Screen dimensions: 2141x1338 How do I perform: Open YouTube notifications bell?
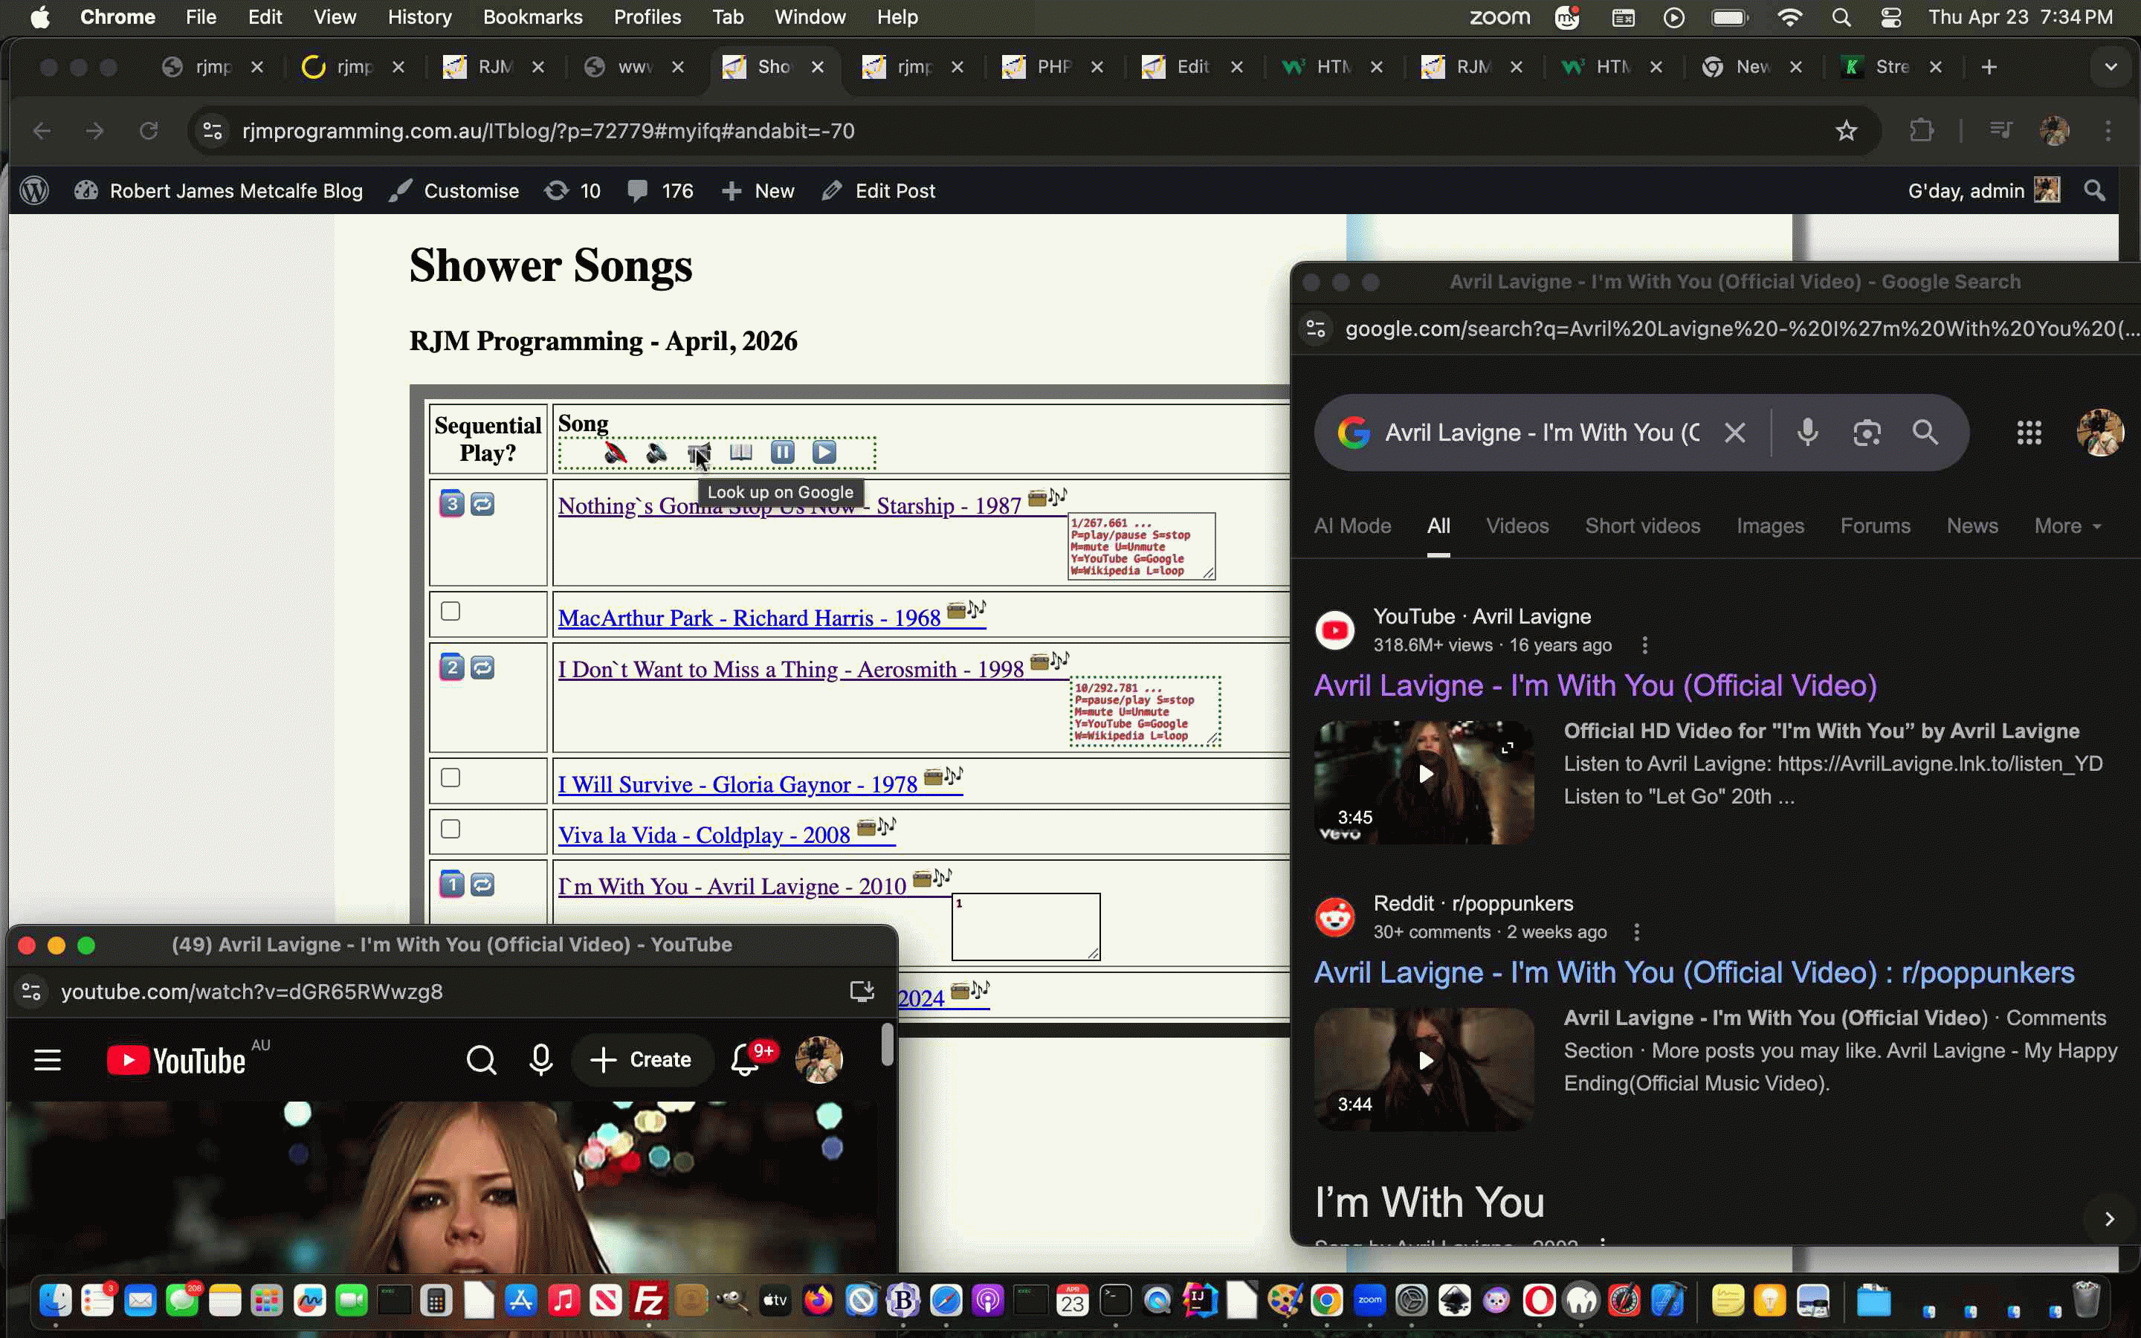click(x=744, y=1059)
